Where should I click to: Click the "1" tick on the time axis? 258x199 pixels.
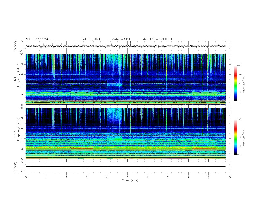(46, 177)
